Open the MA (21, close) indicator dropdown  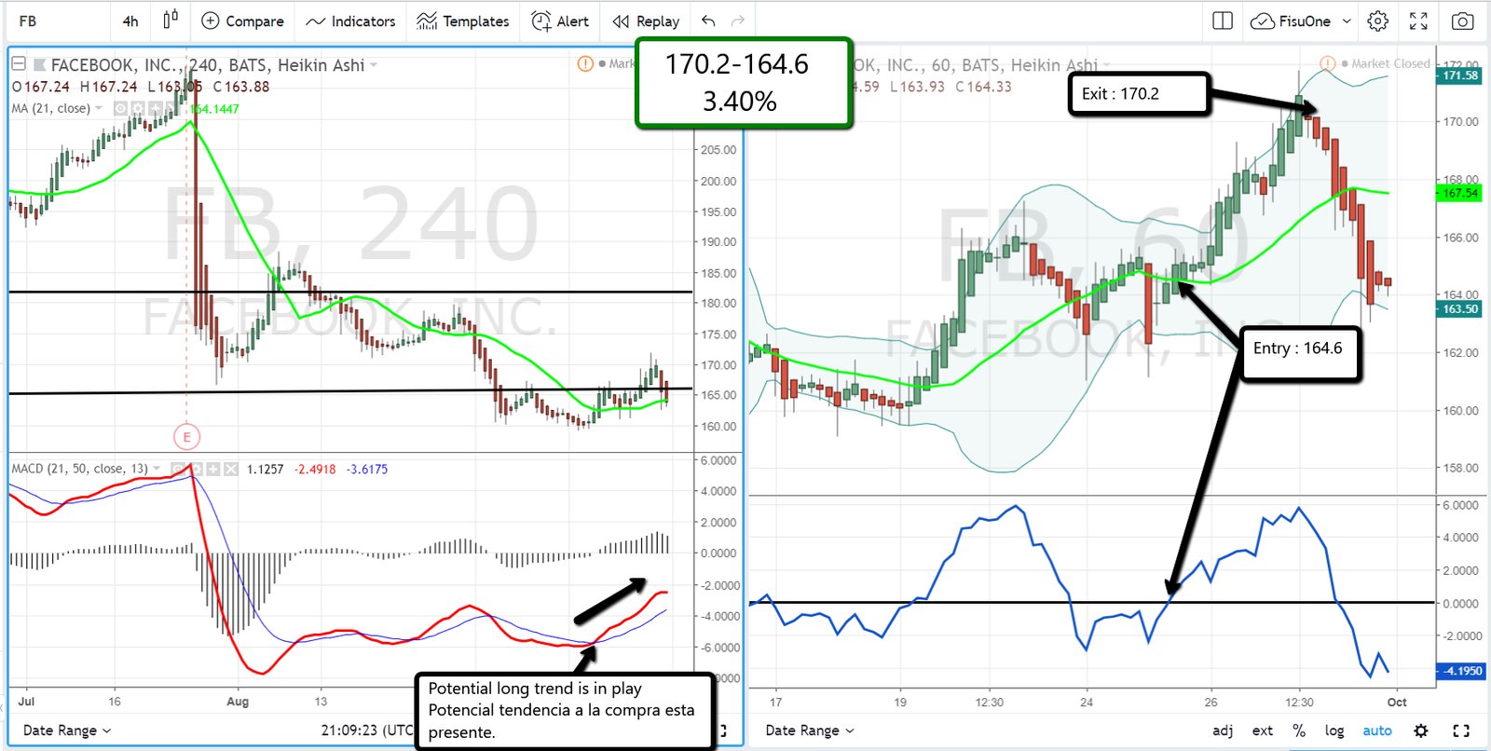pos(99,108)
